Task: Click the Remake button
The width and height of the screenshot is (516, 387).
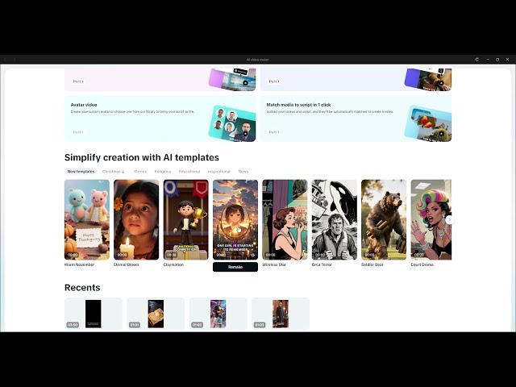Action: tap(235, 267)
